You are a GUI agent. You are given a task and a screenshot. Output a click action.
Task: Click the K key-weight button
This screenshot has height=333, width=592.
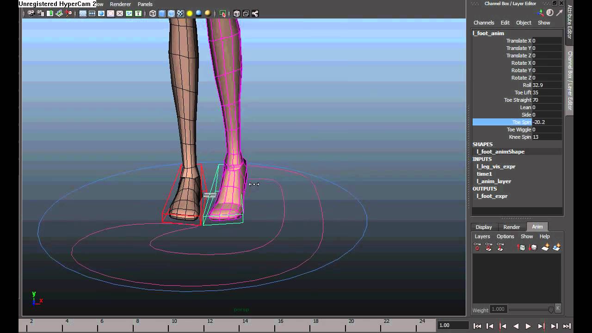(x=558, y=308)
